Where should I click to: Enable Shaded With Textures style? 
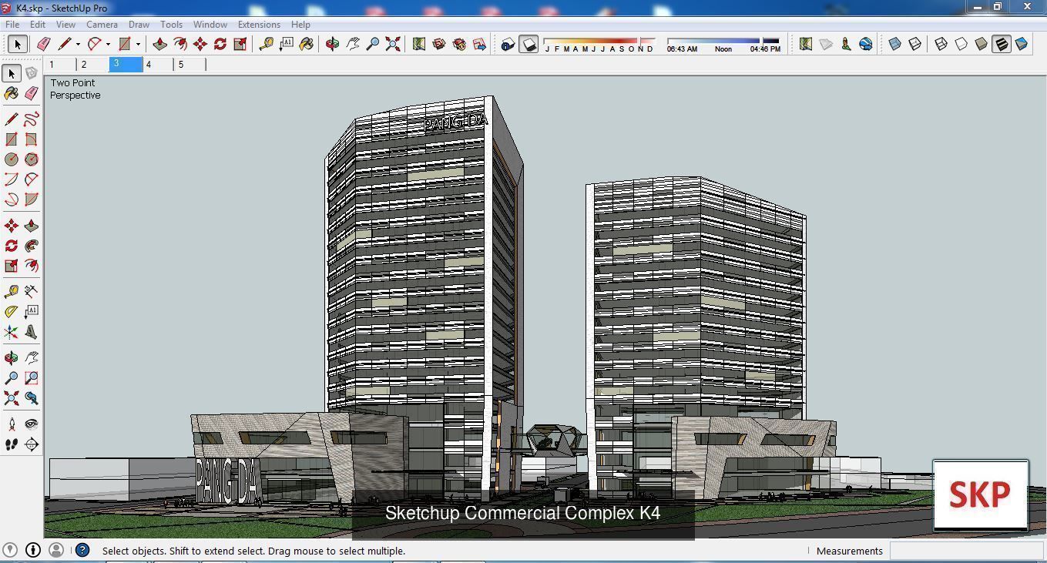(x=1002, y=44)
